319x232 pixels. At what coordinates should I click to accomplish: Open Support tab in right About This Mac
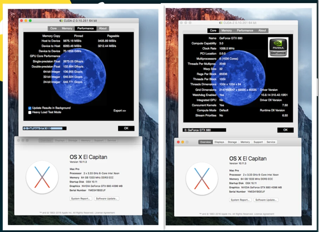tap(258, 142)
